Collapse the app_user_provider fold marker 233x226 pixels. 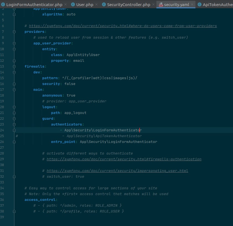click(14, 43)
